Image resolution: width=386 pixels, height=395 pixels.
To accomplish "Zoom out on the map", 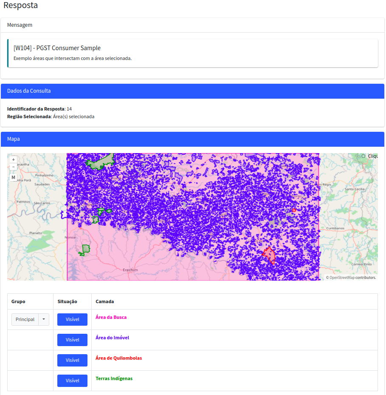I will click(13, 166).
